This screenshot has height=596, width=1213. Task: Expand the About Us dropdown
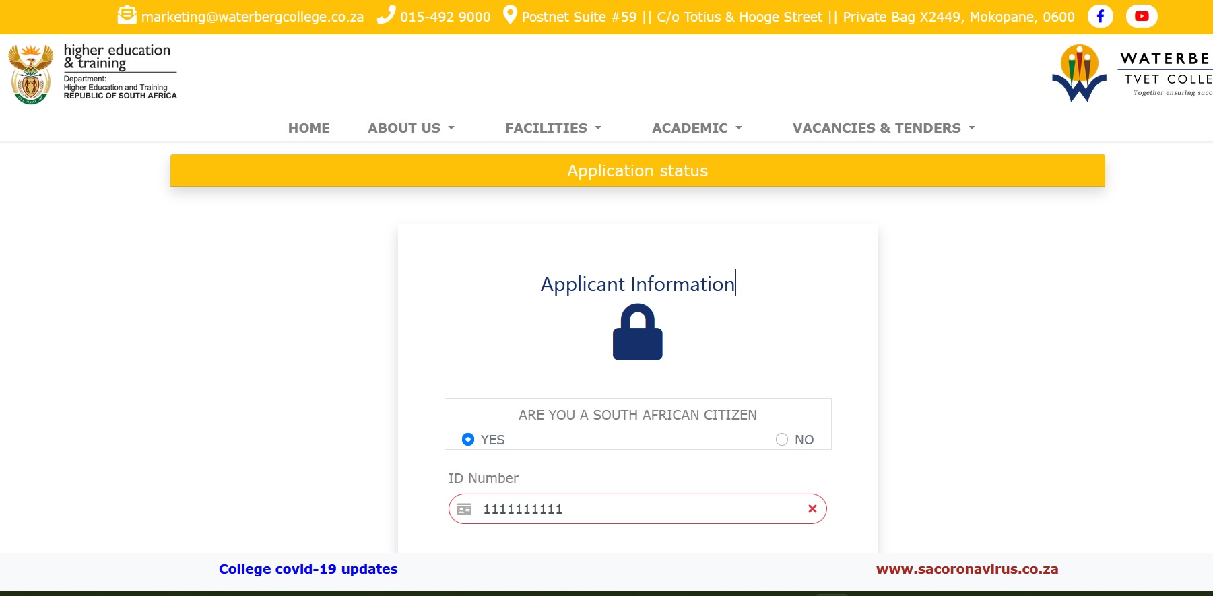[411, 128]
